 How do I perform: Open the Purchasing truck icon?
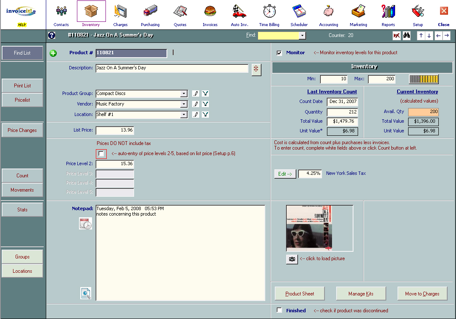150,14
